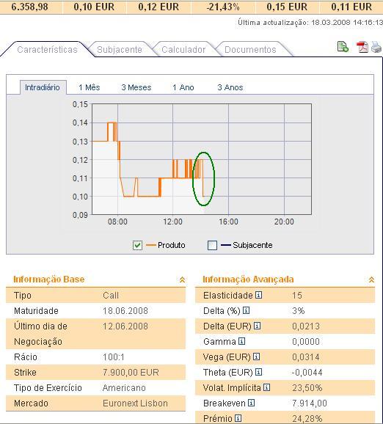Click the Informação Avançada heading
Image resolution: width=383 pixels, height=424 pixels.
248,279
